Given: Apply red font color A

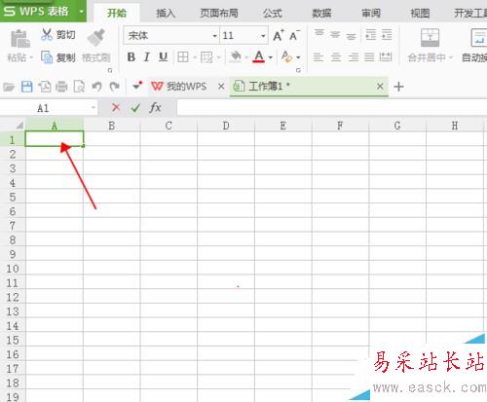Looking at the screenshot, I should 259,57.
